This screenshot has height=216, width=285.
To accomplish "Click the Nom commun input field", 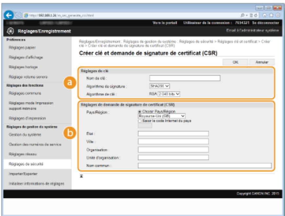I will click(205, 165).
